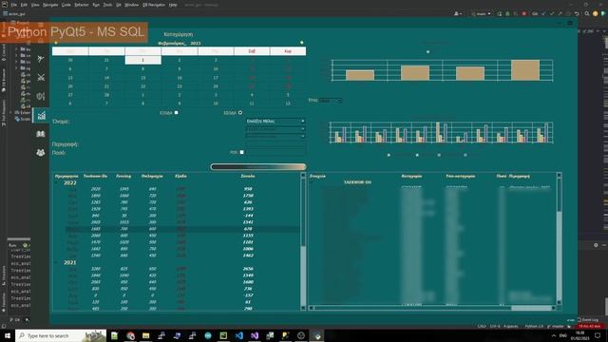This screenshot has width=608, height=342.
Task: Click Python 3.9 interpreter in status bar
Action: [534, 327]
